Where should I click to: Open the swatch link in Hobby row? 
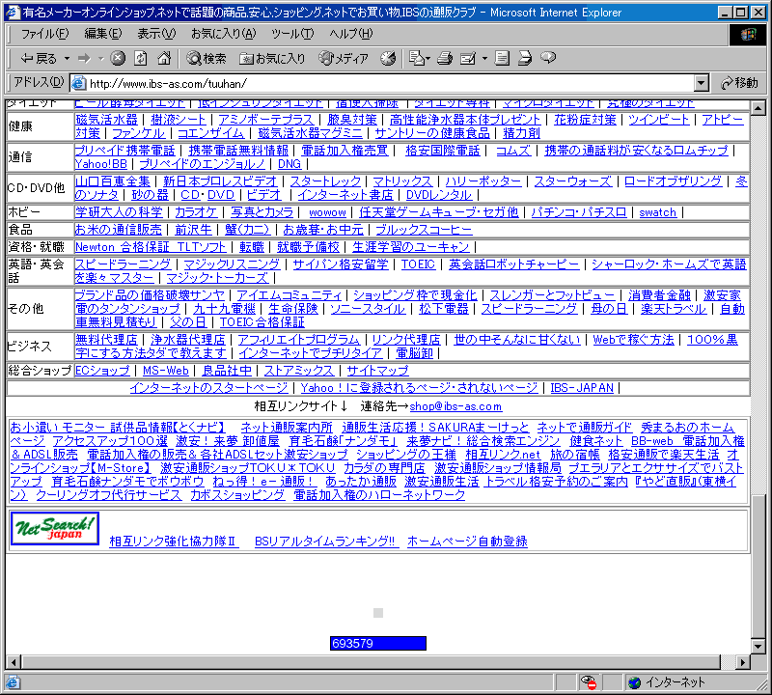[x=658, y=212]
